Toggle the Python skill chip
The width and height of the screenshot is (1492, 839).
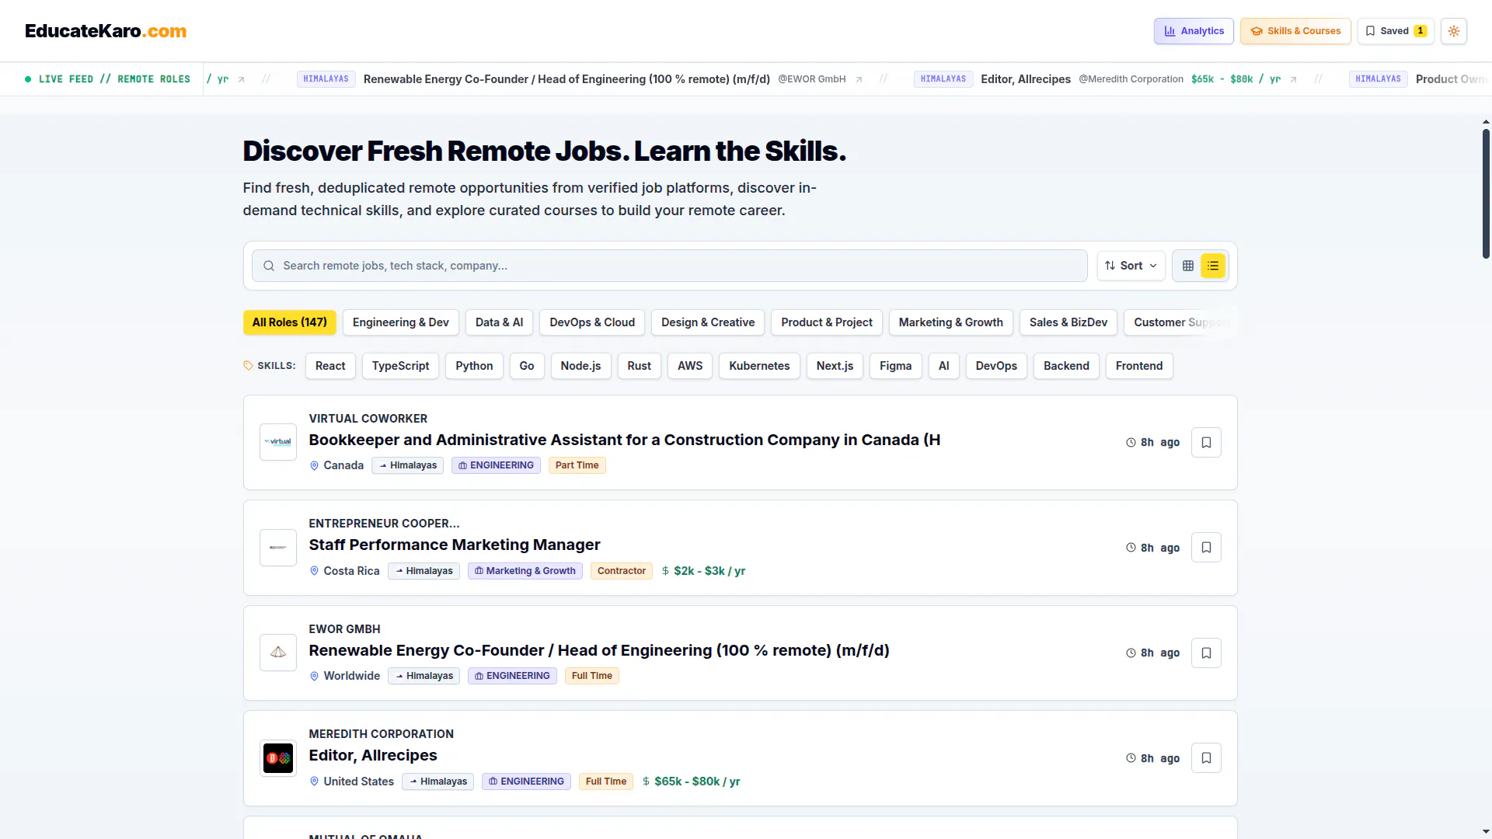click(x=474, y=366)
